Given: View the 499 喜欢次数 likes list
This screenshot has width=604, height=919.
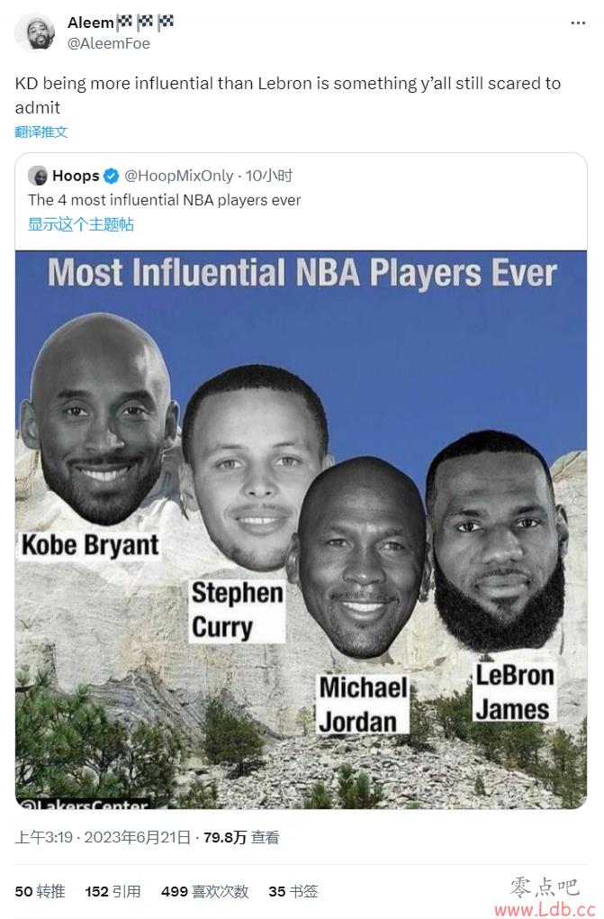Looking at the screenshot, I should 205,891.
